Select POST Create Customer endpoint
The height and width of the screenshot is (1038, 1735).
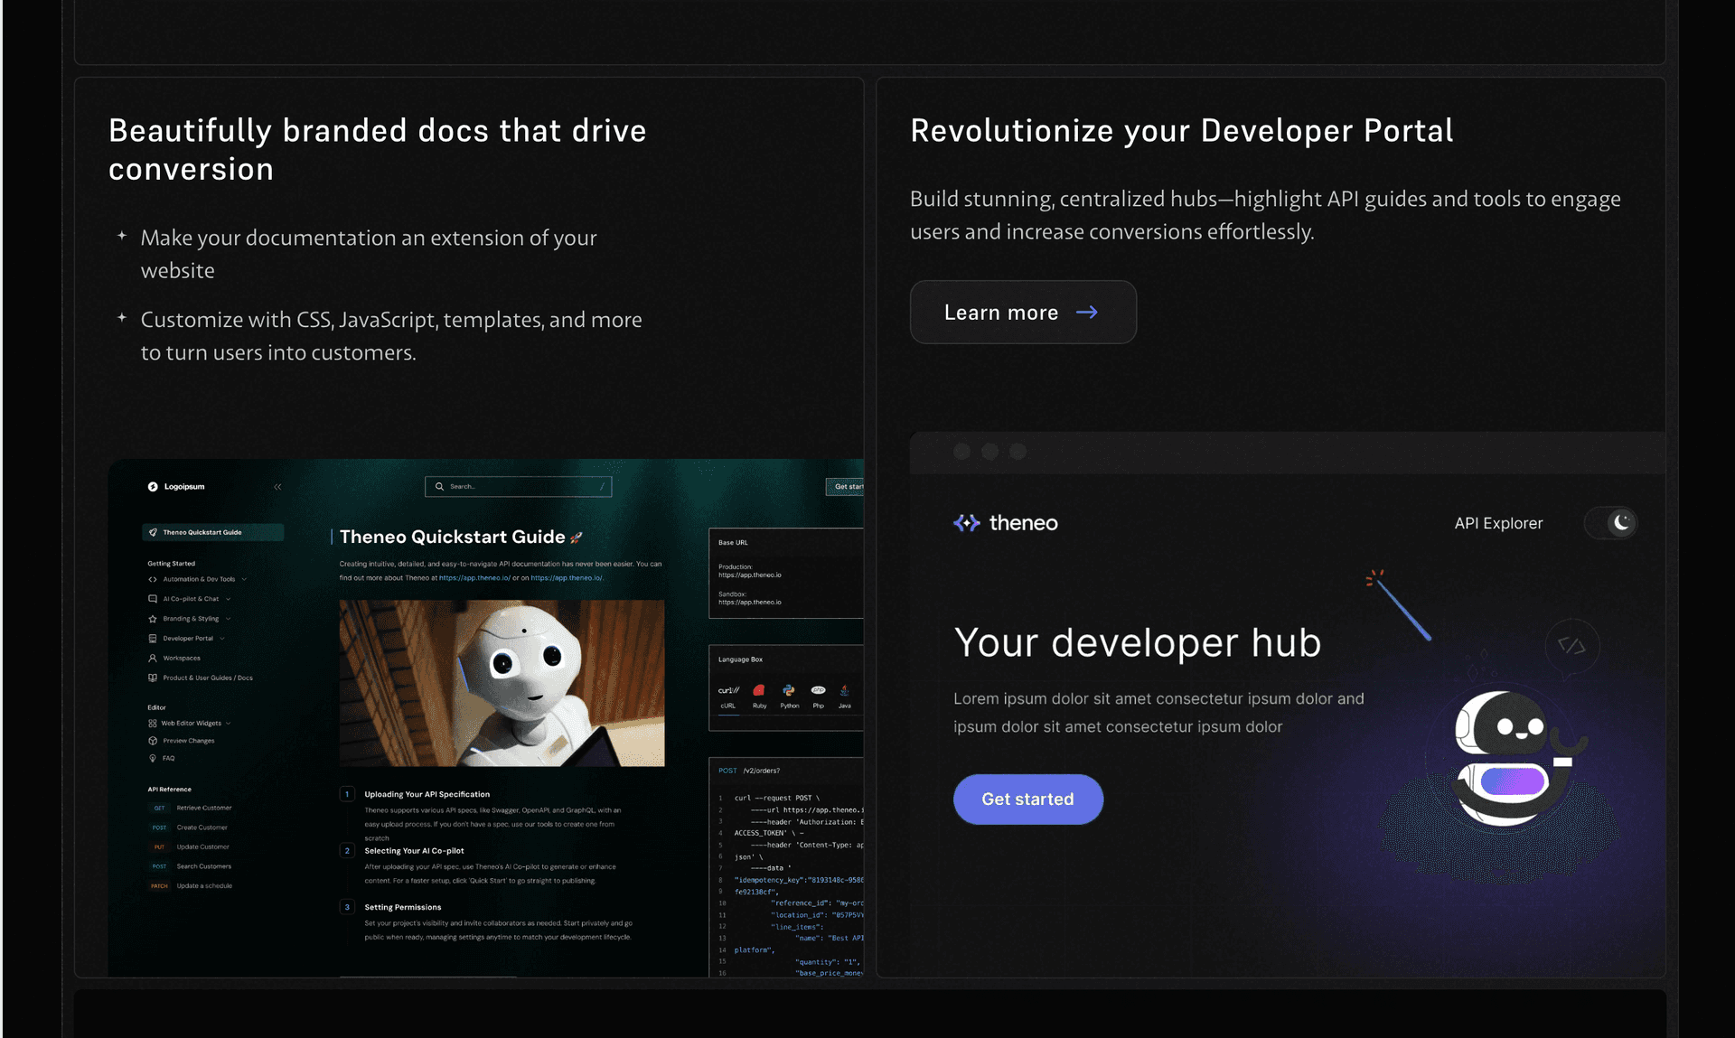click(189, 828)
